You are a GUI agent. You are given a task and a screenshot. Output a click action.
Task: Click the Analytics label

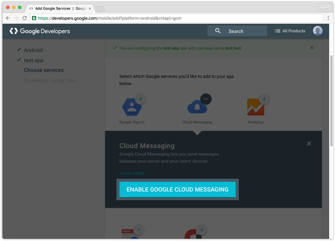coord(256,122)
